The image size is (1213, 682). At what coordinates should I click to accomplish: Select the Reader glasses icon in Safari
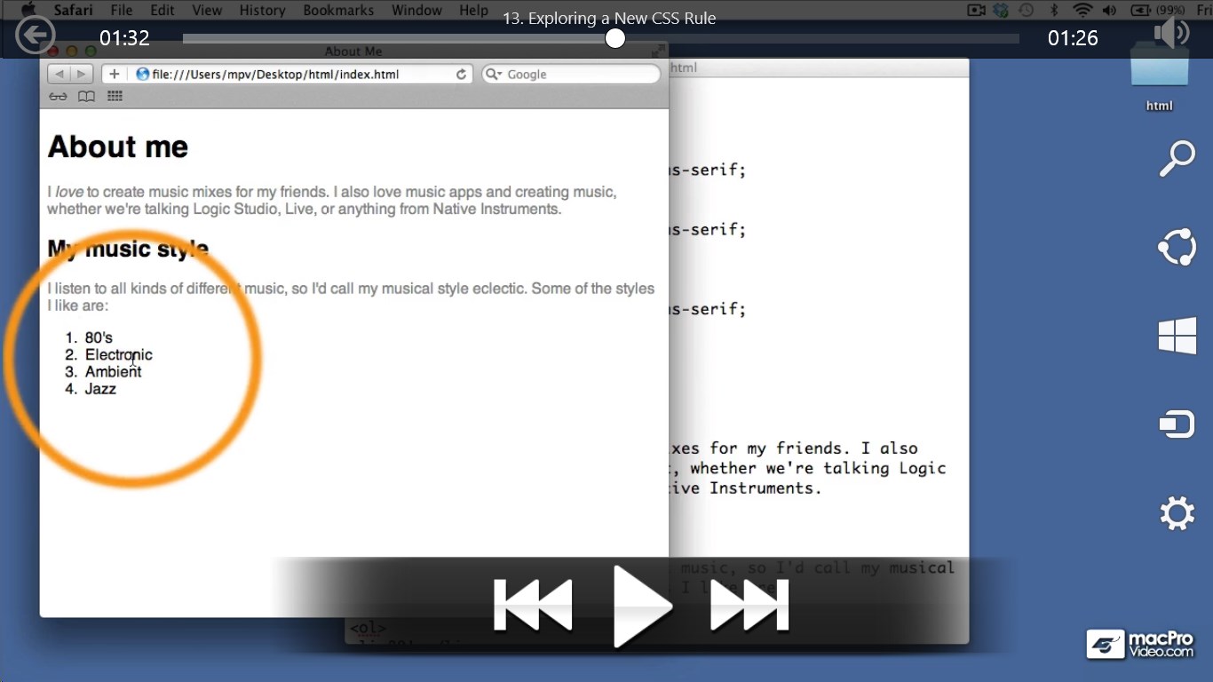pos(58,96)
